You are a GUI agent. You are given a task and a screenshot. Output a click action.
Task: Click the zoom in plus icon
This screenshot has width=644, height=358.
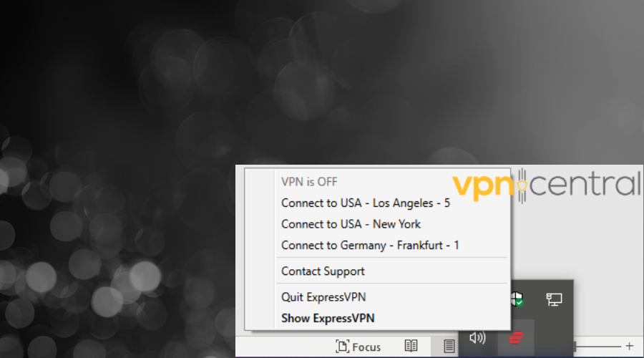(x=630, y=346)
